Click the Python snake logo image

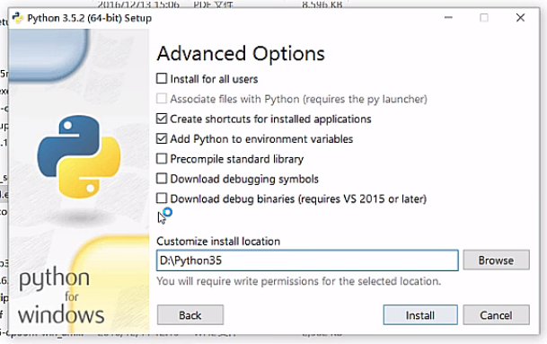point(79,157)
